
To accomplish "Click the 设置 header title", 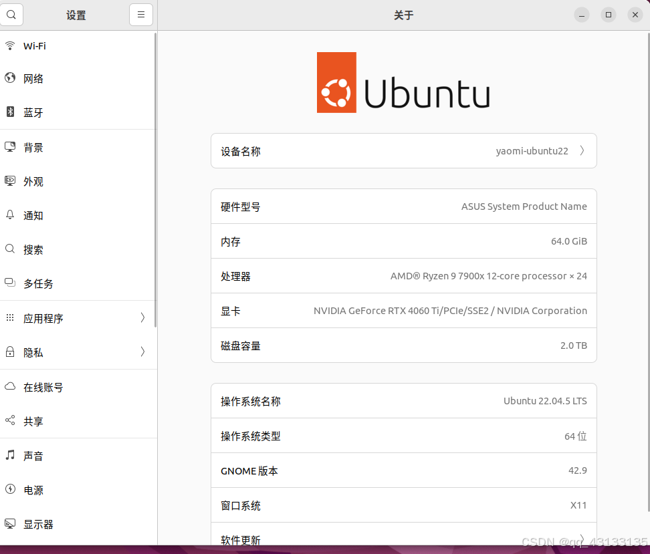I will (x=76, y=15).
